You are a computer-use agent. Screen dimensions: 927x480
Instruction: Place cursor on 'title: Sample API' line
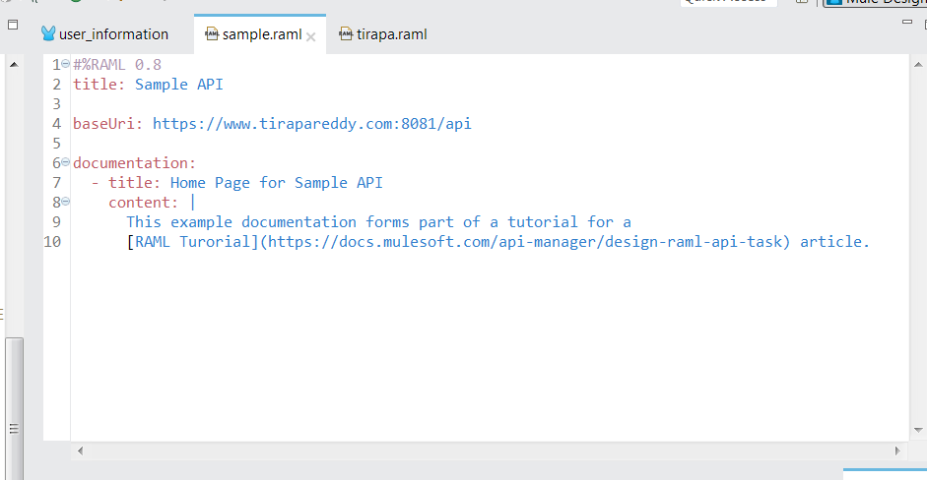[148, 85]
